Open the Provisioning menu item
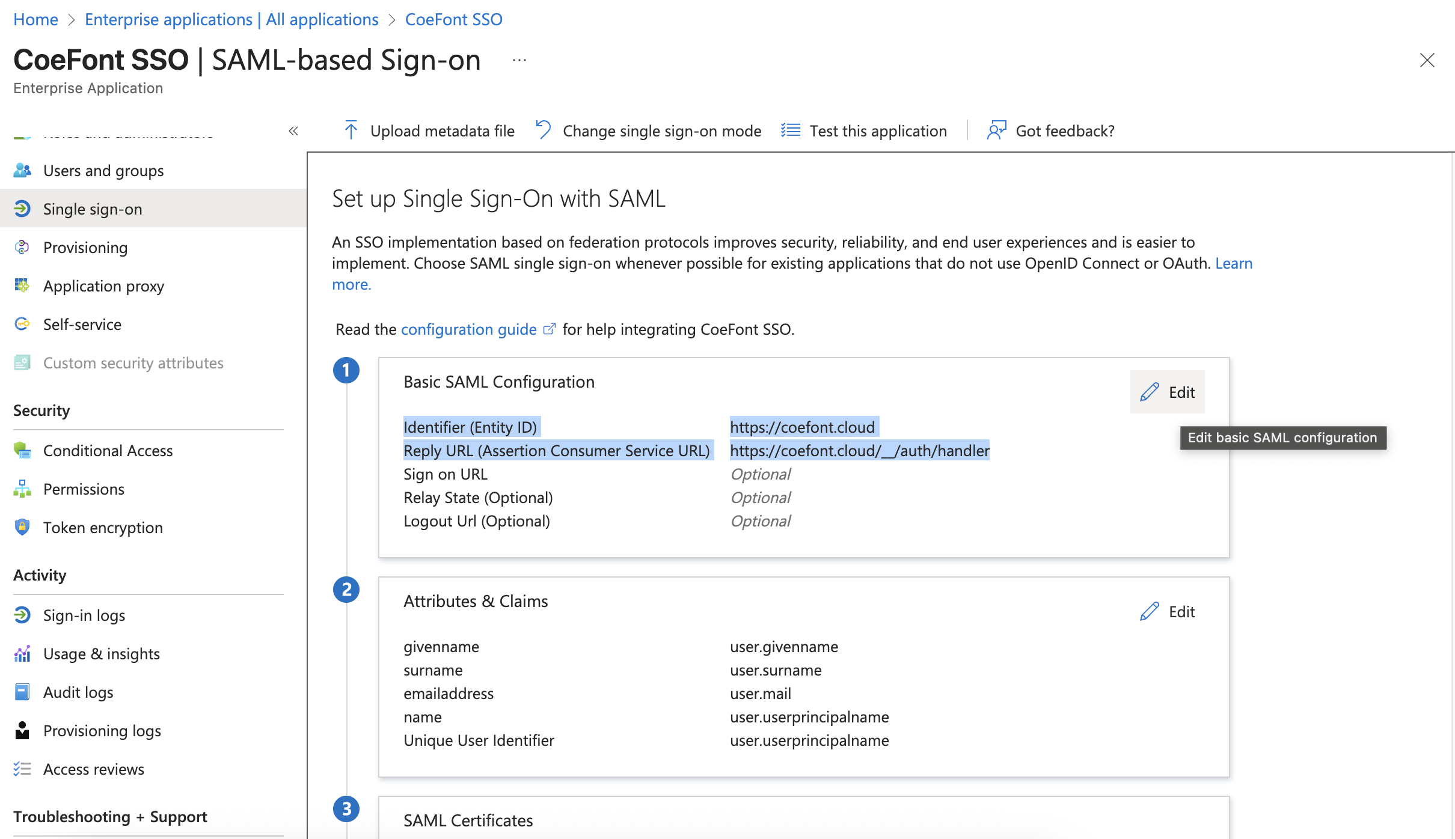The image size is (1455, 839). [x=153, y=248]
